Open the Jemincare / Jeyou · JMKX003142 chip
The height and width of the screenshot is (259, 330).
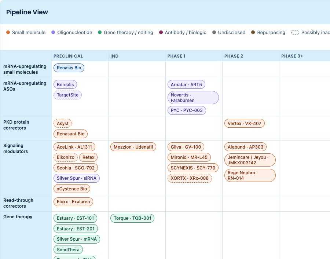(x=250, y=160)
